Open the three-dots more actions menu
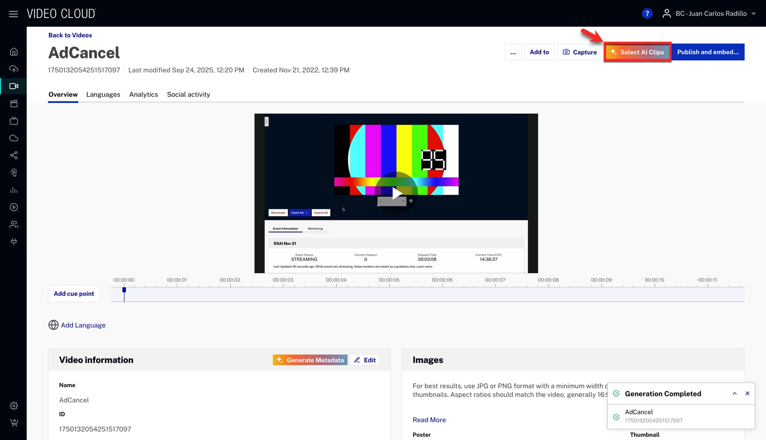The width and height of the screenshot is (766, 440). coord(513,52)
